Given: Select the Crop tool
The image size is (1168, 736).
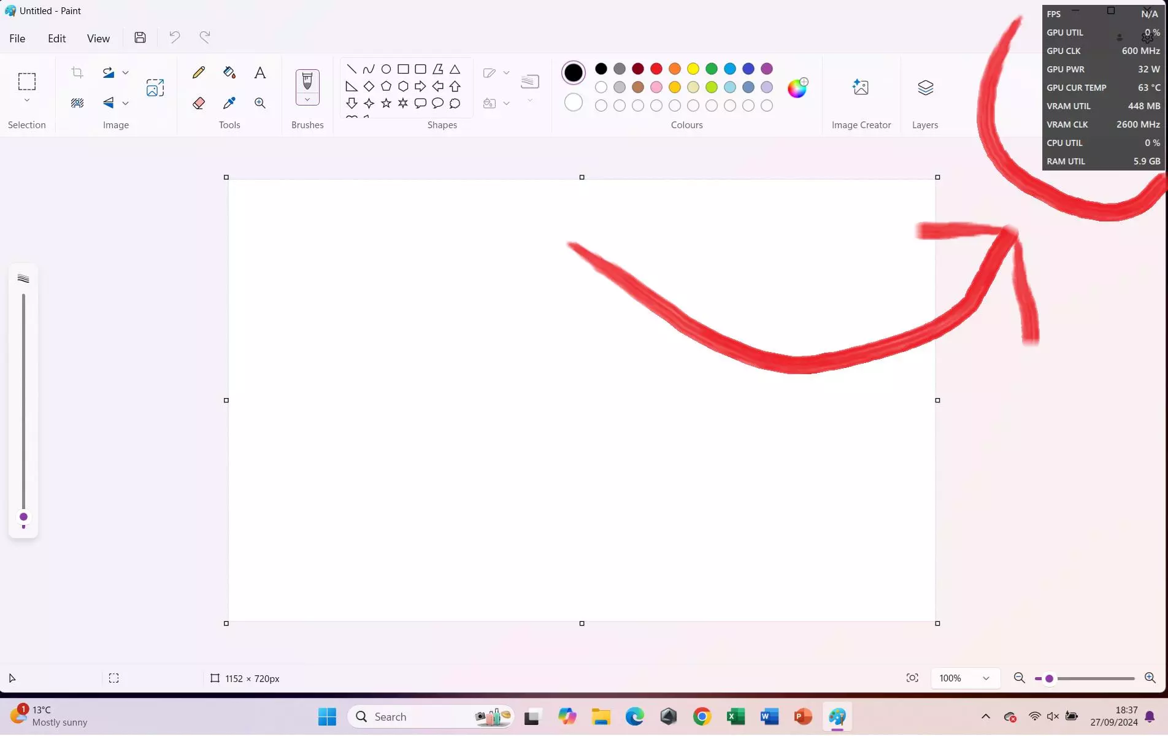Looking at the screenshot, I should point(77,72).
